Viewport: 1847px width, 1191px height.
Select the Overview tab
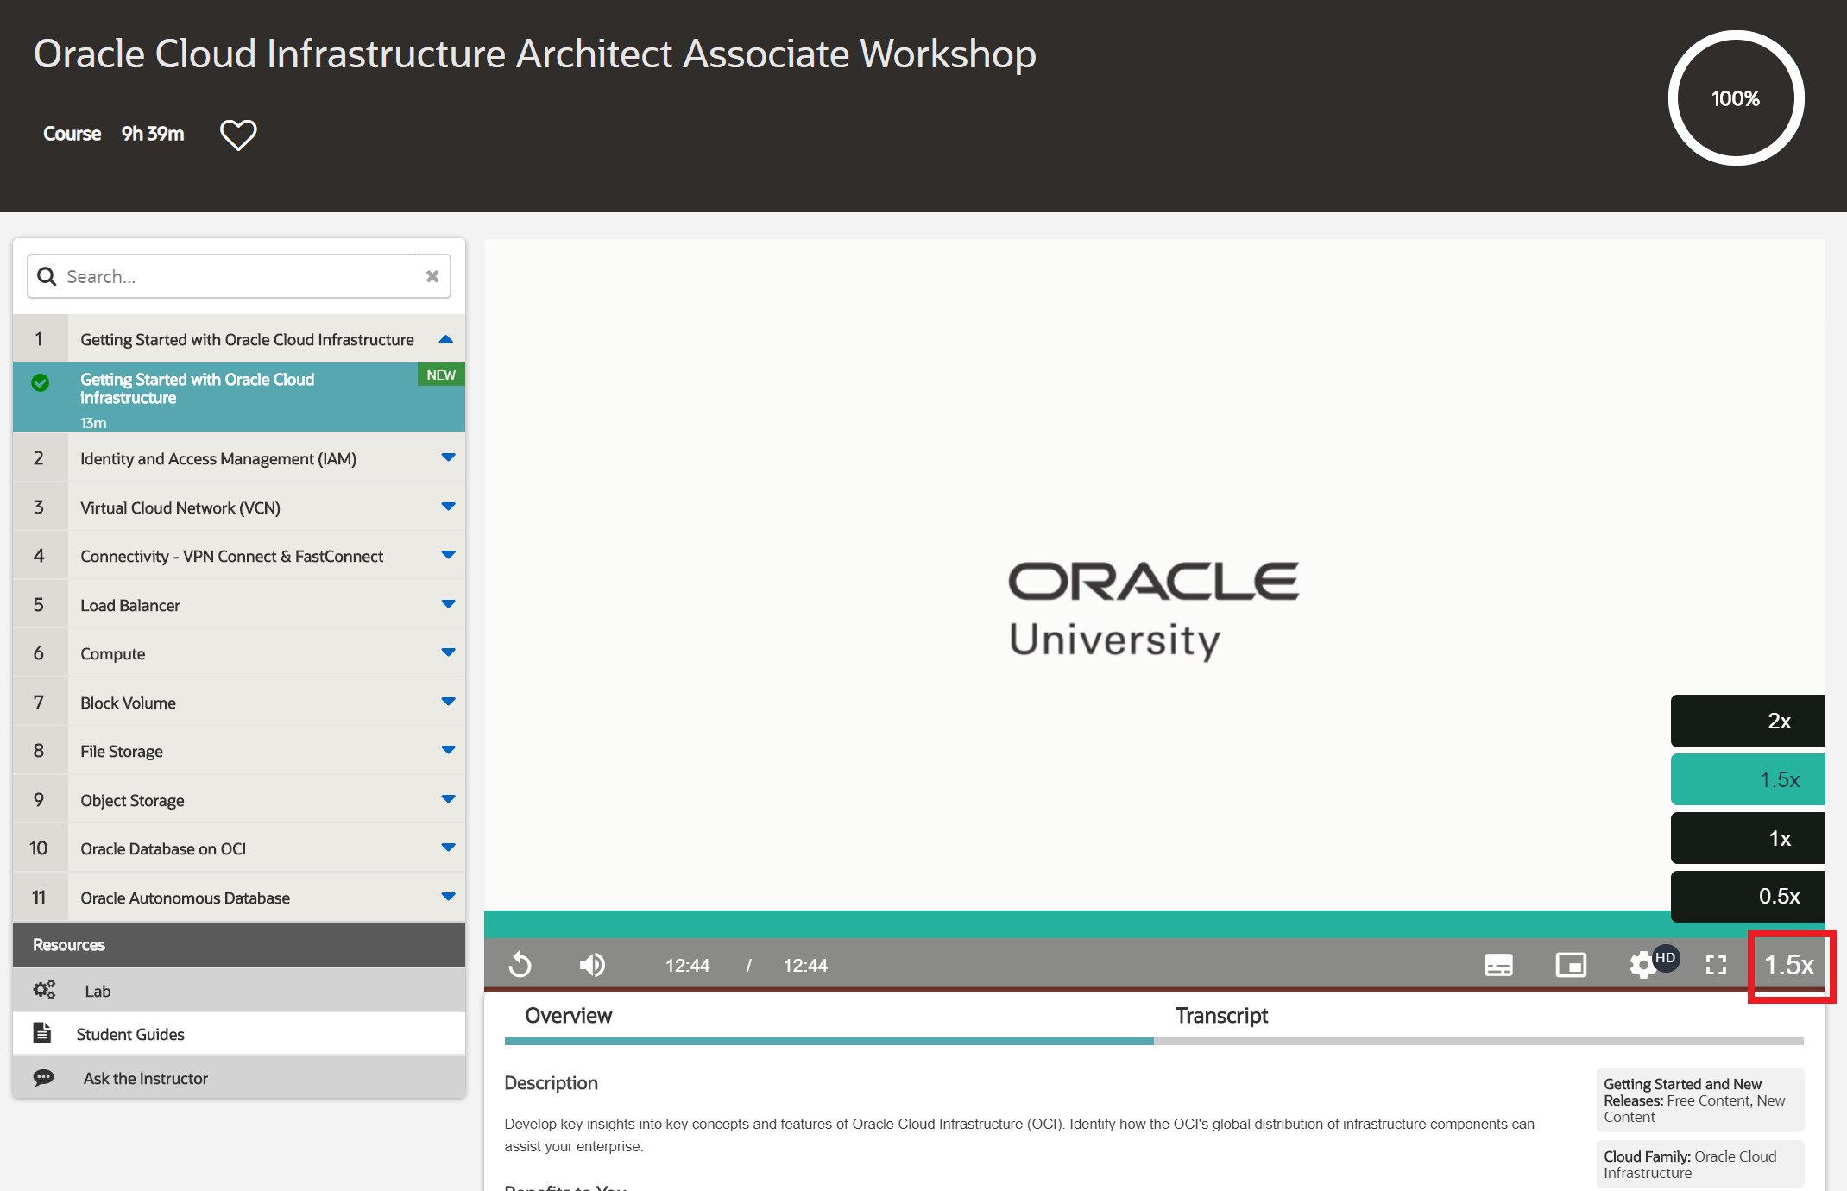pos(568,1016)
